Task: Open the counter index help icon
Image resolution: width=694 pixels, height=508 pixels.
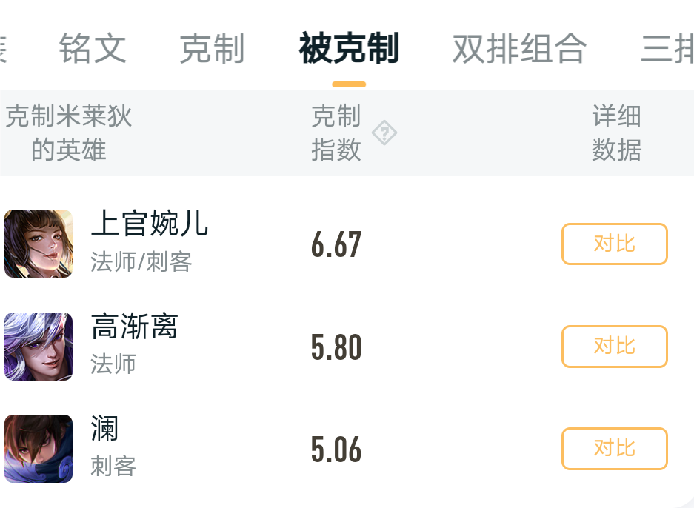Action: point(384,133)
